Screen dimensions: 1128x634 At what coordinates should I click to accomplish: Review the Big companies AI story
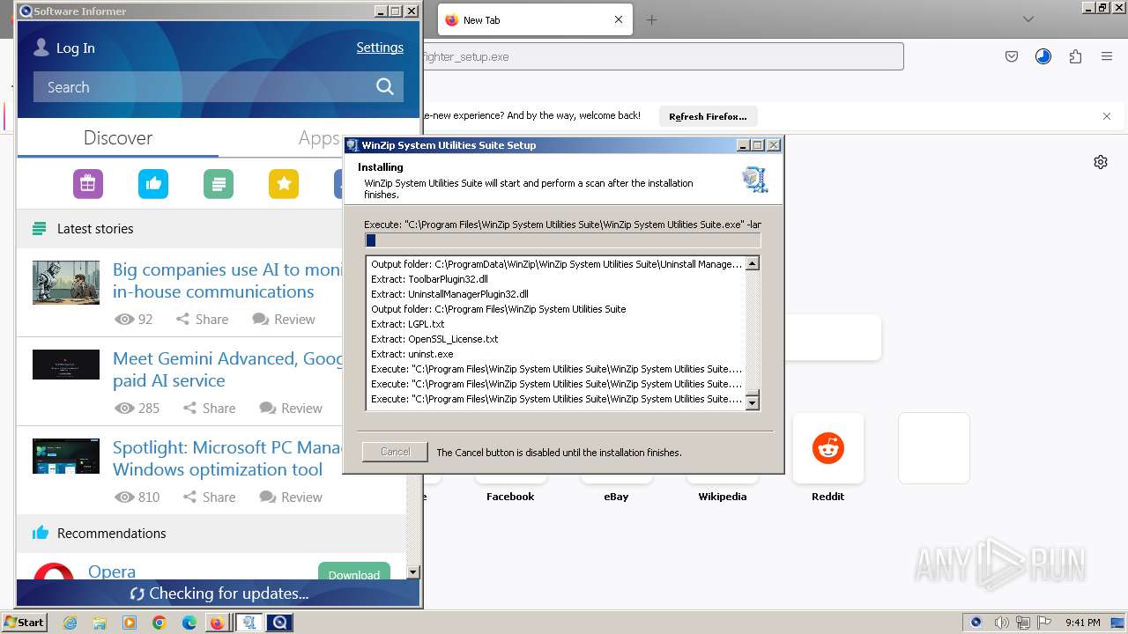point(284,320)
